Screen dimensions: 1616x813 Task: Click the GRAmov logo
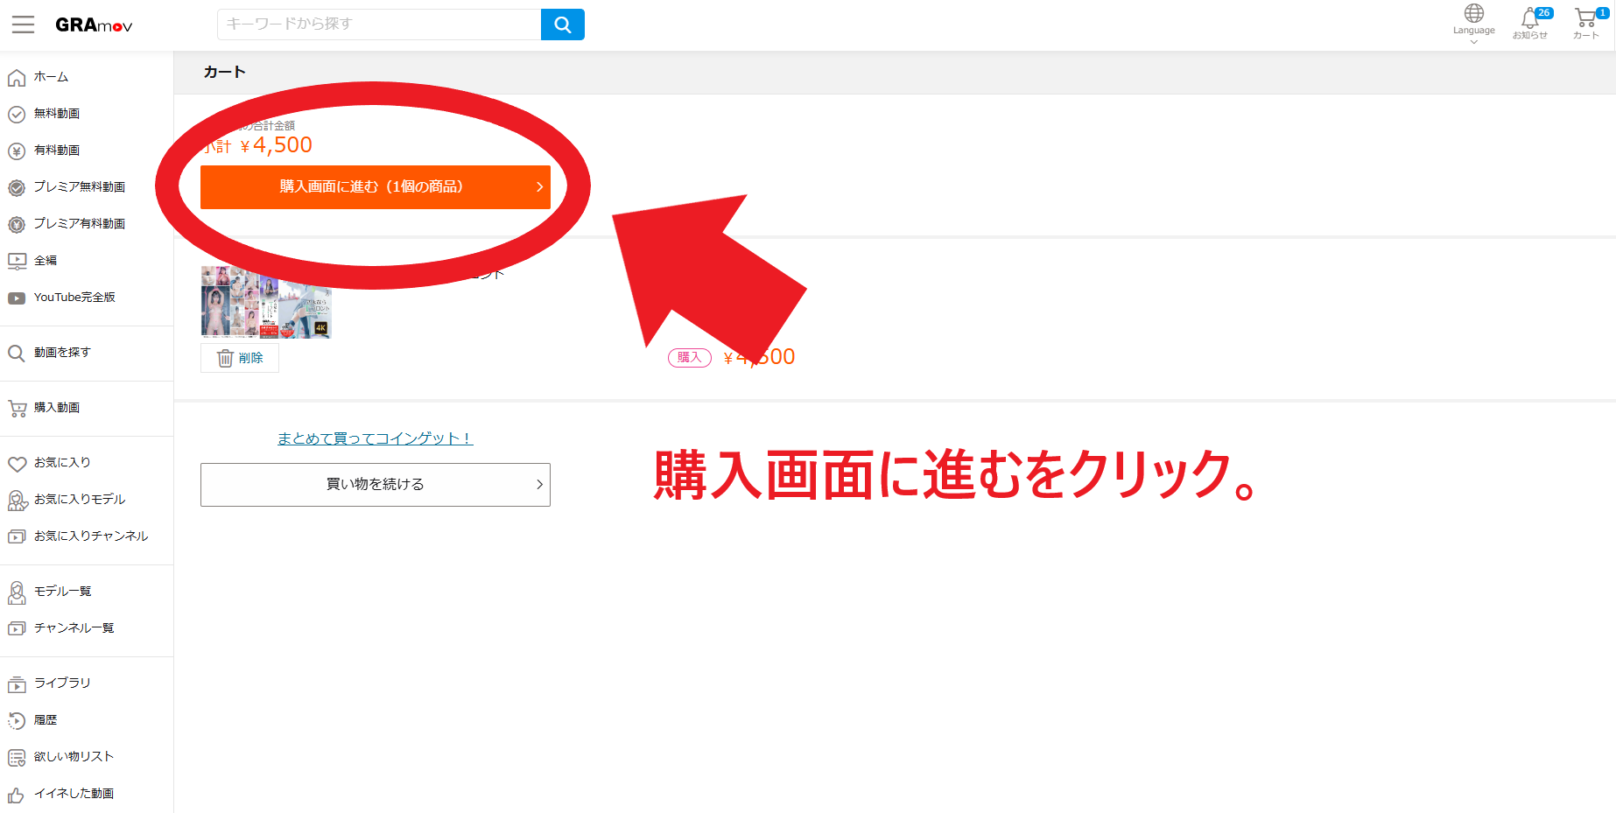click(94, 25)
